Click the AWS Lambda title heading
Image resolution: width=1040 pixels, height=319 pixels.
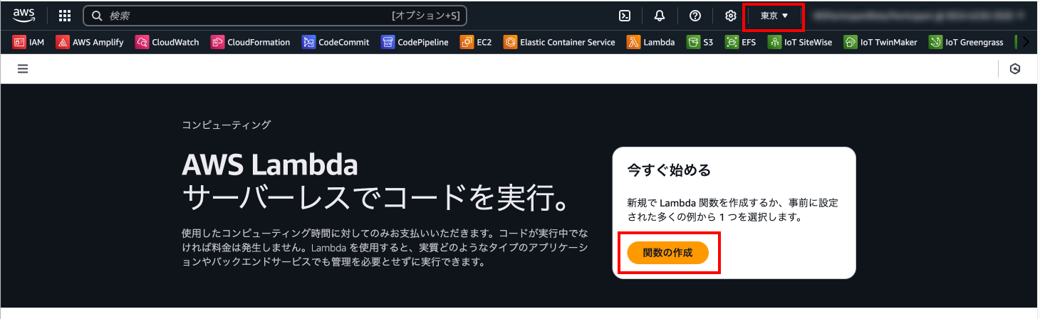270,166
